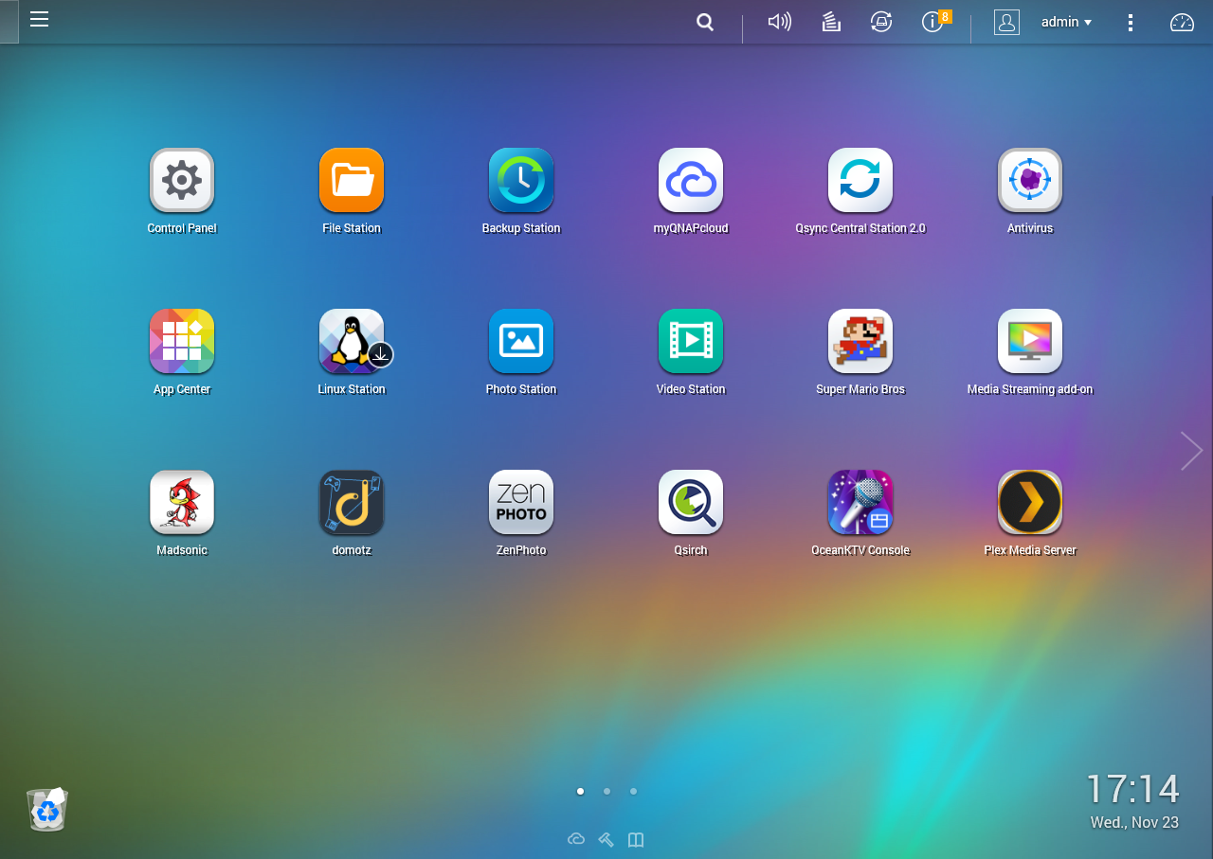Open the Recycle Bin

coord(47,810)
